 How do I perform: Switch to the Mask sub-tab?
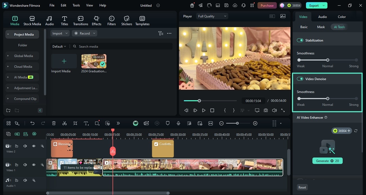click(321, 27)
